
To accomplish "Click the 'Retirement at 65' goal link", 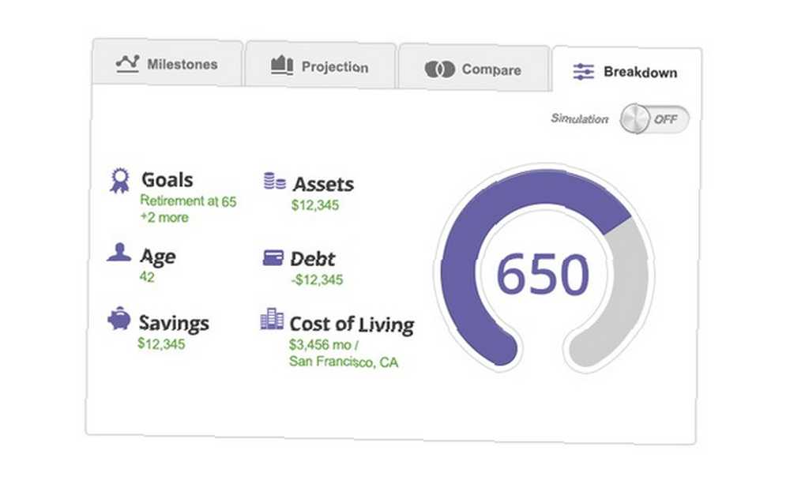I will (188, 201).
